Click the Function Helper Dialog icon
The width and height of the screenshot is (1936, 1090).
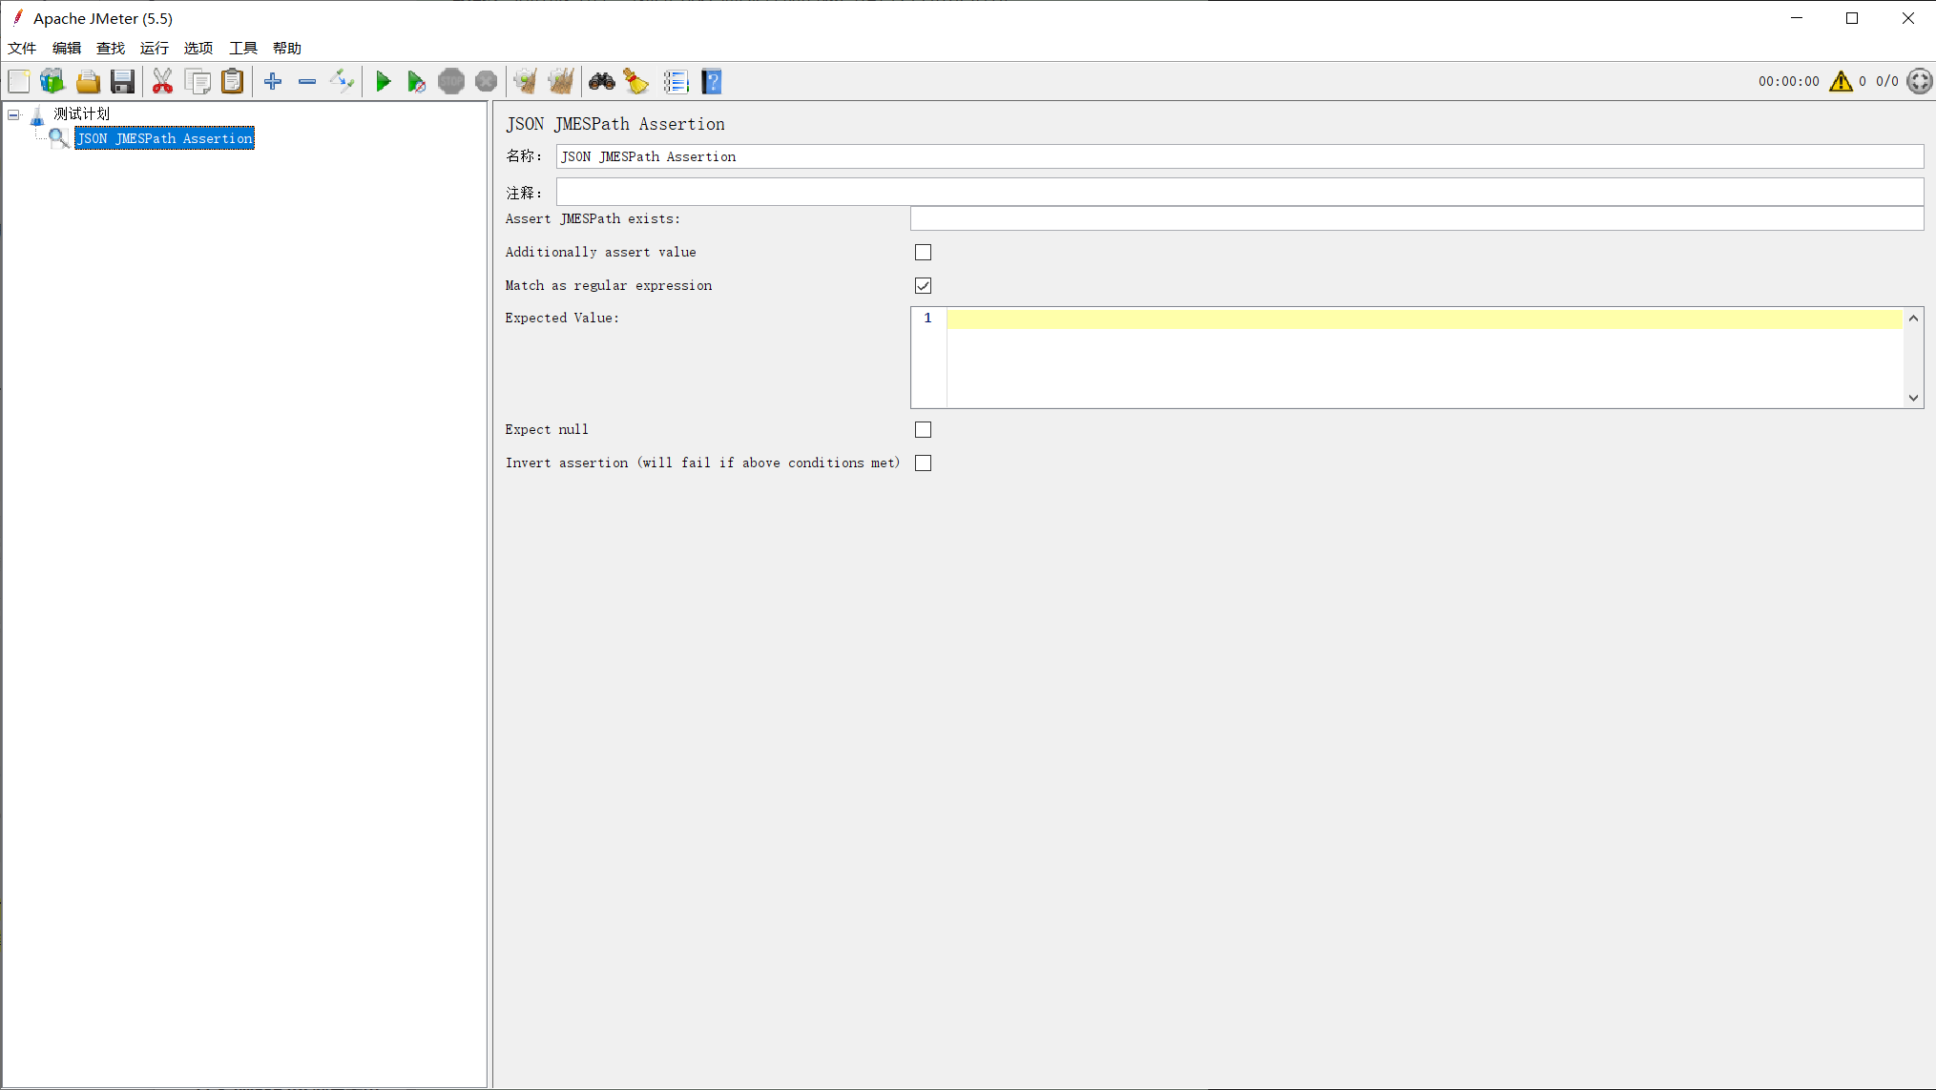tap(638, 82)
